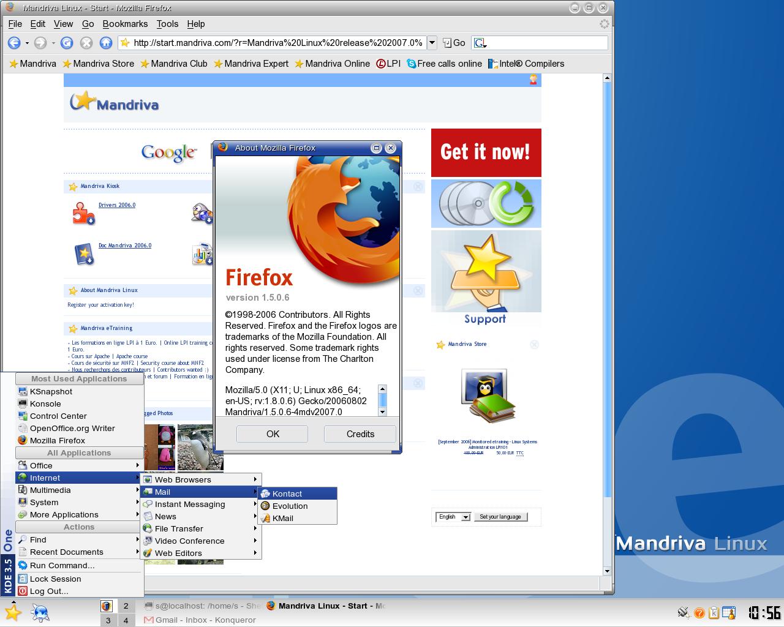
Task: Select Log Out... in K menu
Action: 80,591
